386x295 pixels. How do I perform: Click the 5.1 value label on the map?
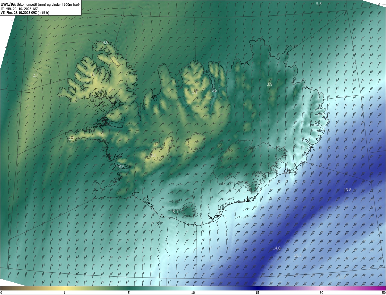[x=176, y=212]
